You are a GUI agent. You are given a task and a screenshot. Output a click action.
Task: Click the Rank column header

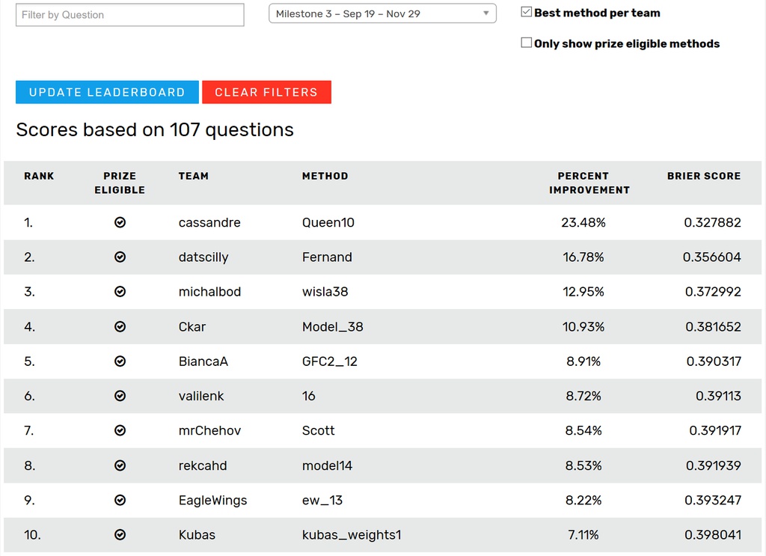[x=39, y=176]
